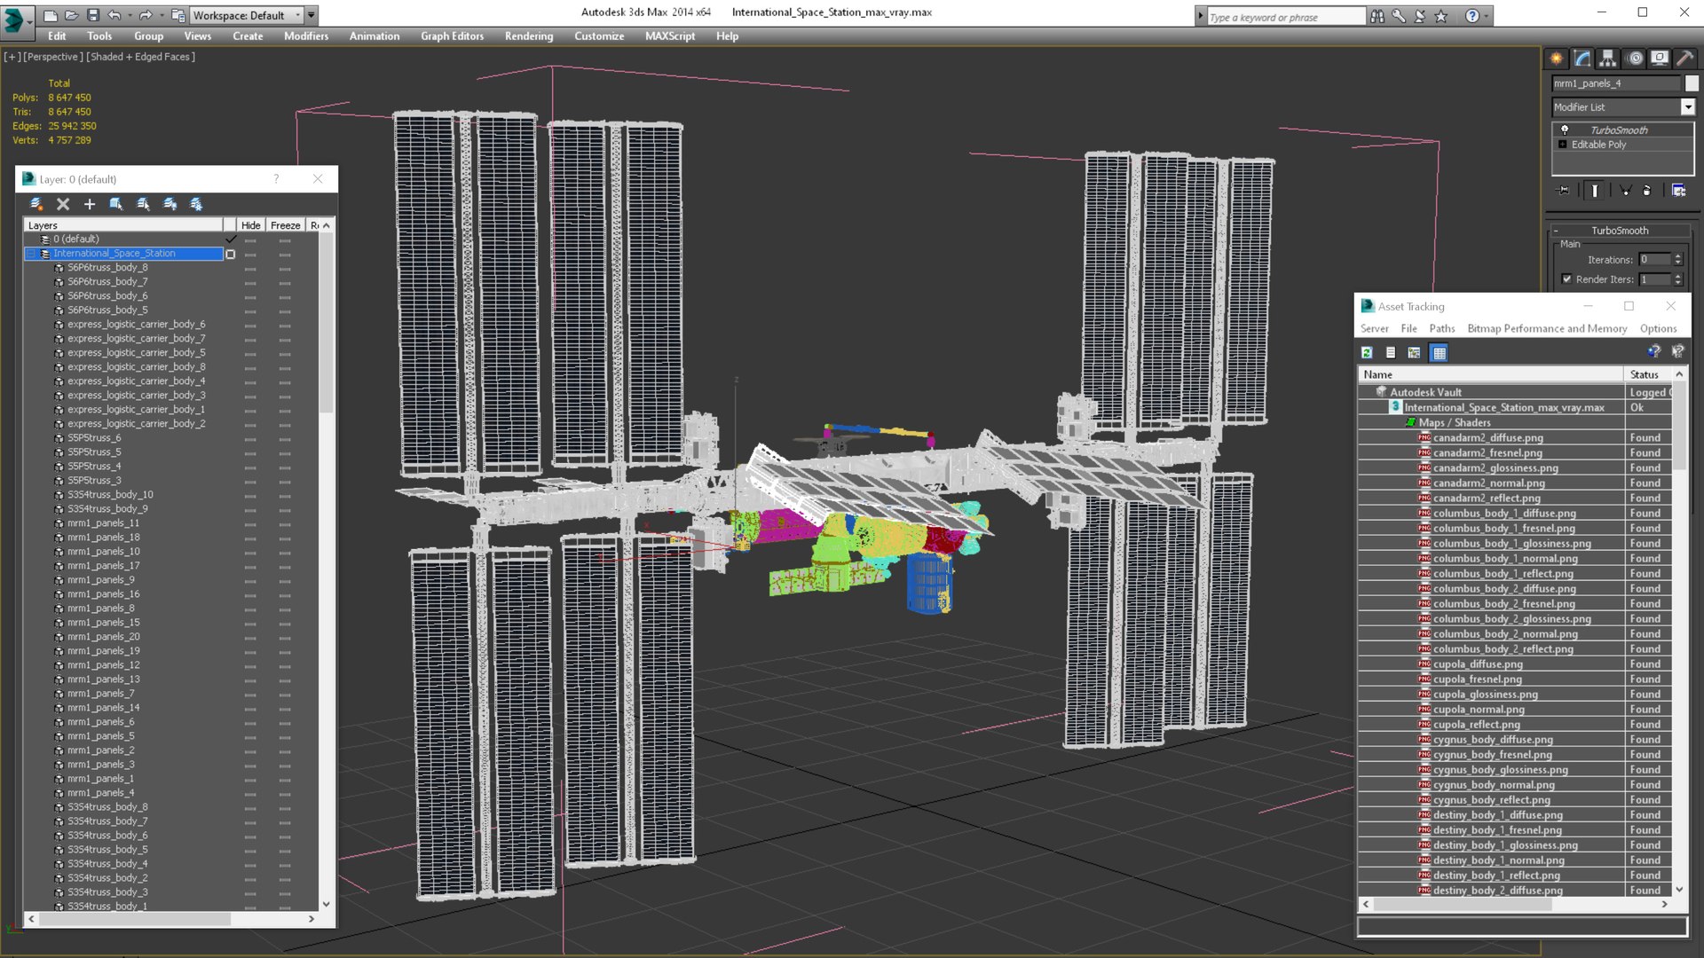1704x958 pixels.
Task: Toggle Hide for International_Space_Station layer
Action: [x=250, y=254]
